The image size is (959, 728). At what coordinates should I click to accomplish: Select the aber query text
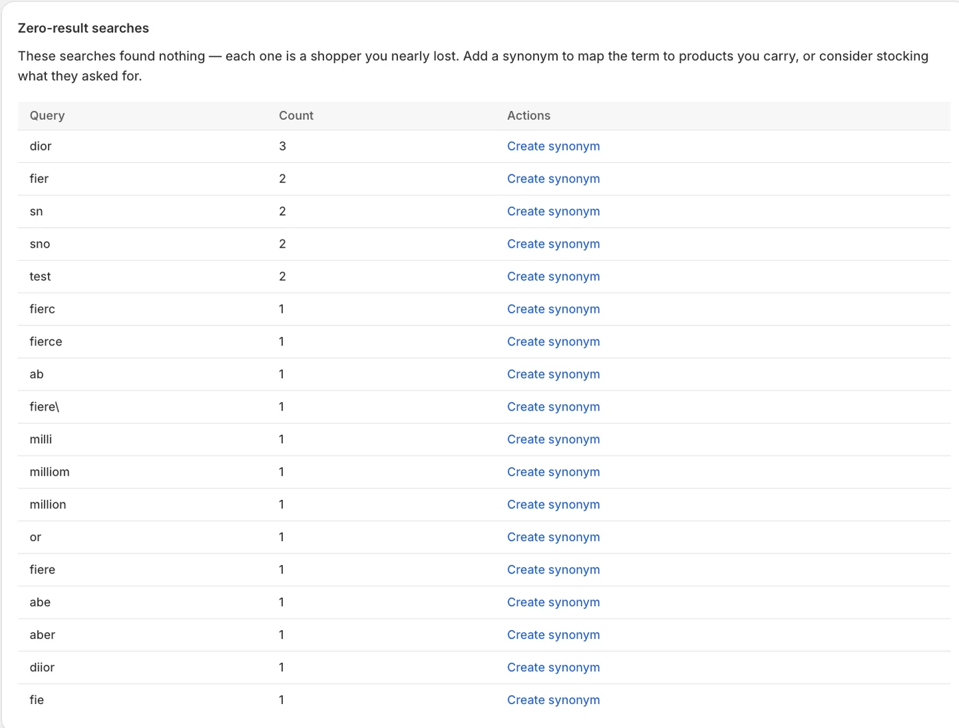tap(42, 635)
